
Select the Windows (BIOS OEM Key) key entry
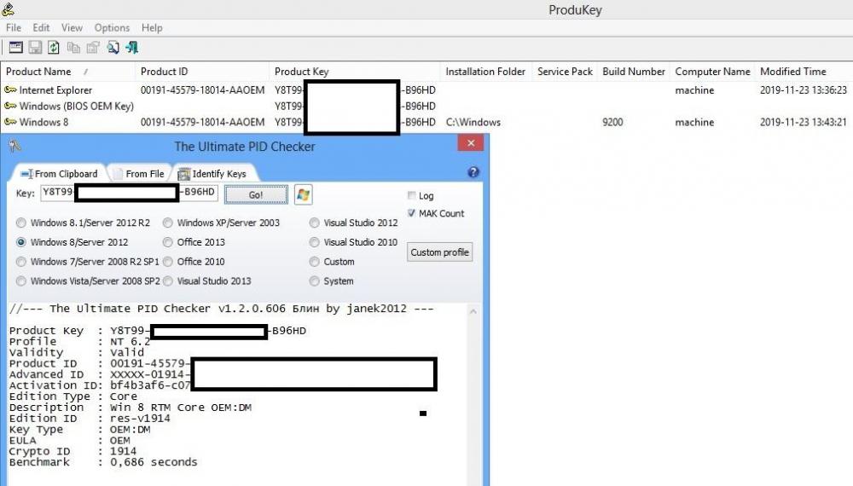(76, 107)
